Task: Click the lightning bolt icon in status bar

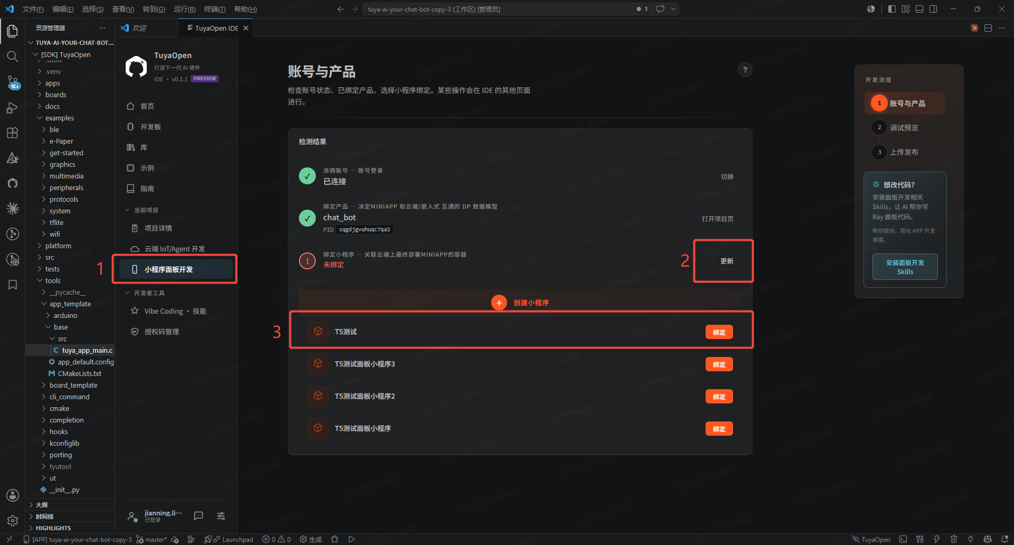Action: 937,539
